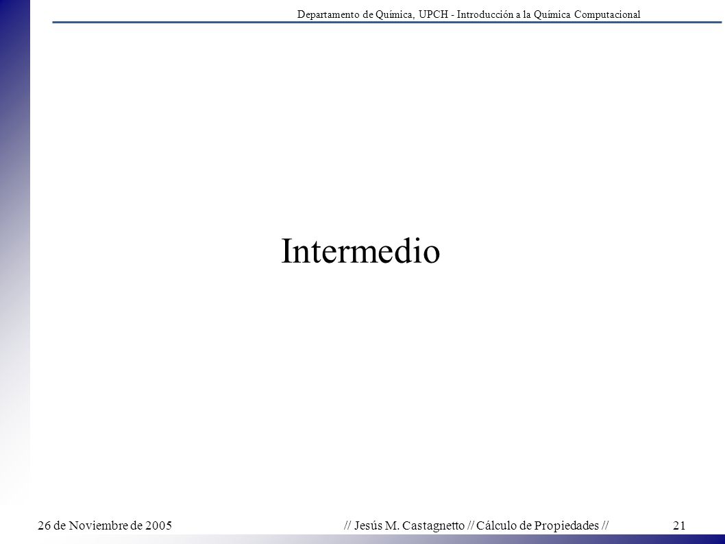Image resolution: width=725 pixels, height=544 pixels.
Task: Click the slide number "21"
Action: coord(679,525)
